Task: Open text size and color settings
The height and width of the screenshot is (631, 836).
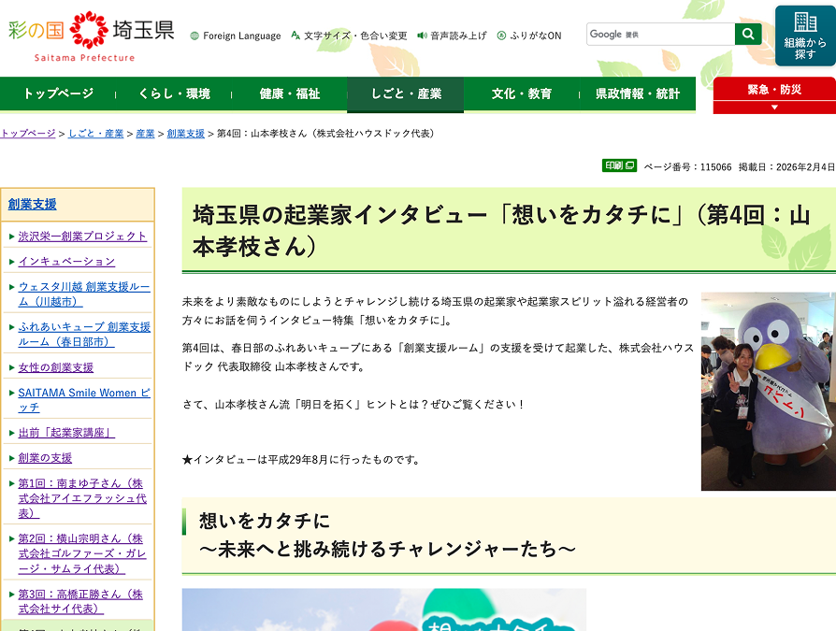Action: [x=349, y=36]
